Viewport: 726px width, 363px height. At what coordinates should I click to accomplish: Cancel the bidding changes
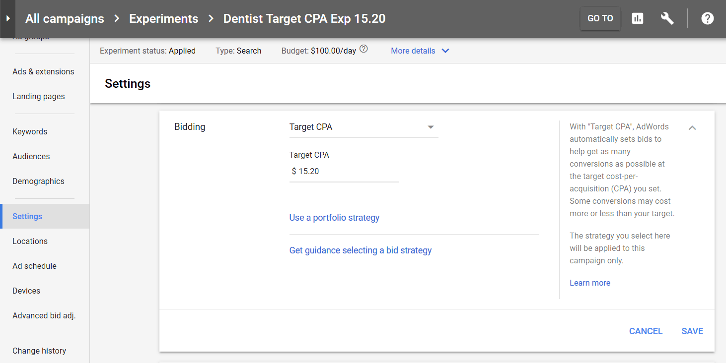tap(646, 331)
